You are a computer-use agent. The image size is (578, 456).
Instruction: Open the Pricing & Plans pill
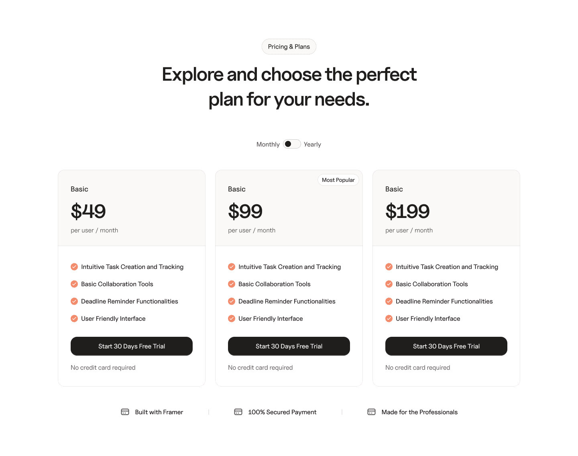point(289,47)
